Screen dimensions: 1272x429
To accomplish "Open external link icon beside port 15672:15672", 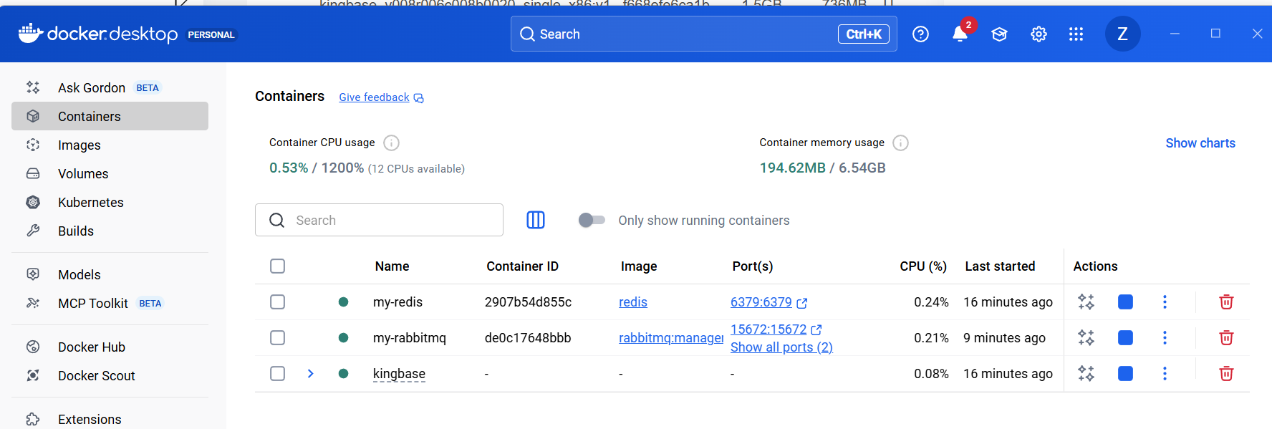I will tap(816, 329).
